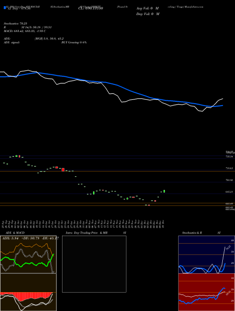Click the latest tall green candlestick
The width and height of the screenshot is (235, 311).
click(164, 191)
